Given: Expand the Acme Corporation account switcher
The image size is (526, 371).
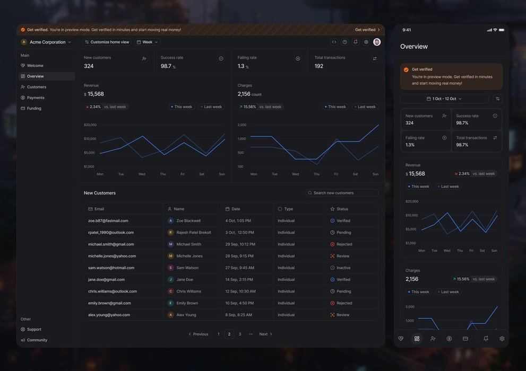Looking at the screenshot, I should click(46, 42).
